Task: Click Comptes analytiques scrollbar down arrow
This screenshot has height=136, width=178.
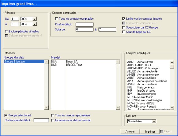Action: click(172, 108)
